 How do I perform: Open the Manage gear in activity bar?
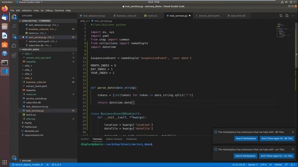(x=14, y=158)
